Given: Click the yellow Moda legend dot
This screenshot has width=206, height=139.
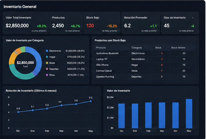Looking at the screenshot, I should pos(47,63).
